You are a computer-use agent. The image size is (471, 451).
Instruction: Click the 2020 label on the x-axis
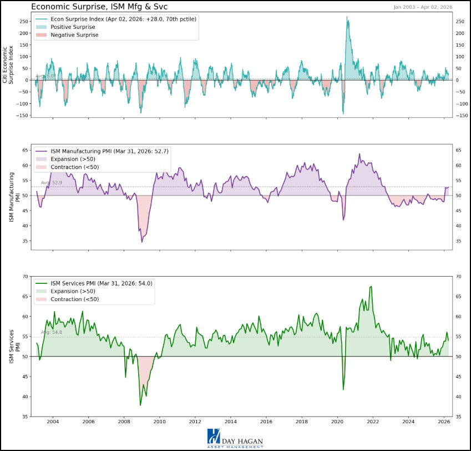click(337, 422)
